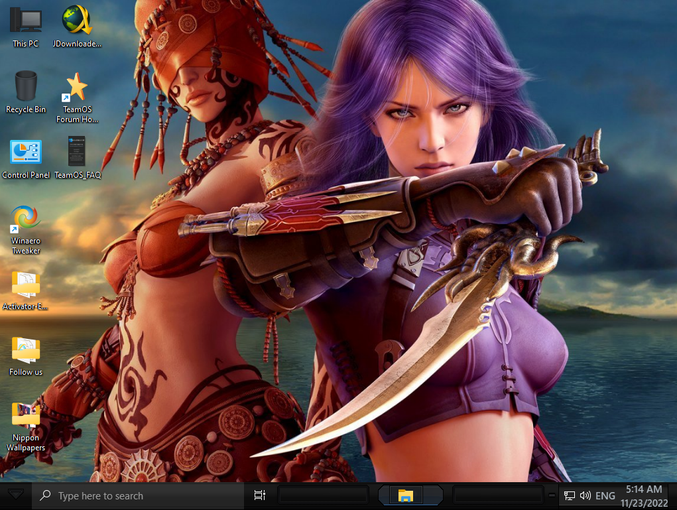
Task: Open the clock showing 5:14 AM
Action: coord(644,496)
